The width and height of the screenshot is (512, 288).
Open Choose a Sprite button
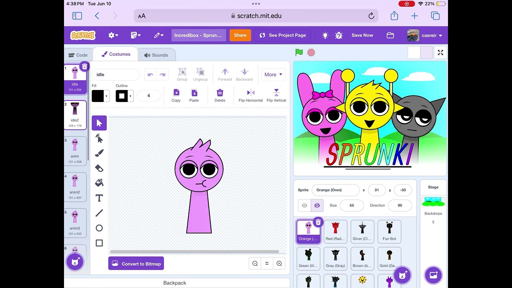point(402,275)
